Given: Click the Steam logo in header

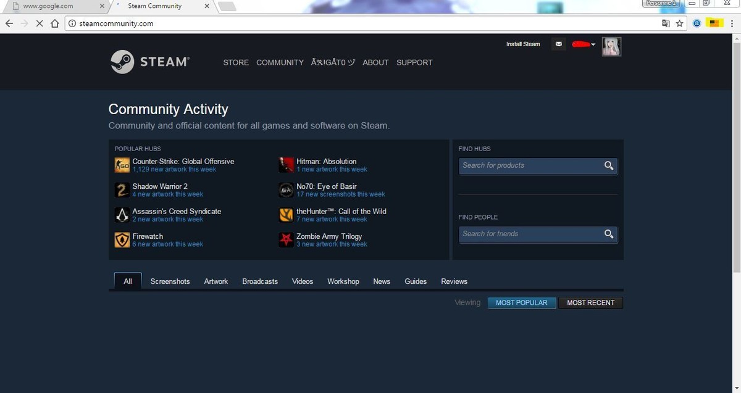Looking at the screenshot, I should [150, 62].
